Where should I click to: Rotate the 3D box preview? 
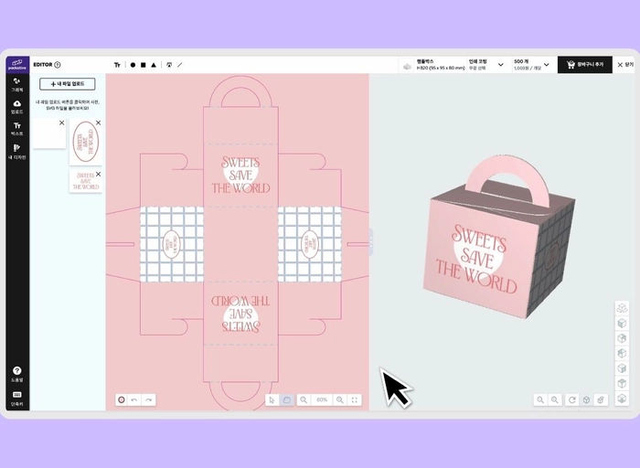[571, 399]
